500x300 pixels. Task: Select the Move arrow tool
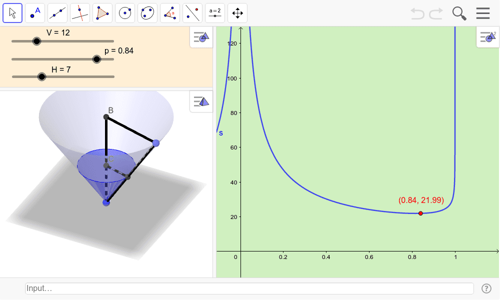pyautogui.click(x=12, y=13)
